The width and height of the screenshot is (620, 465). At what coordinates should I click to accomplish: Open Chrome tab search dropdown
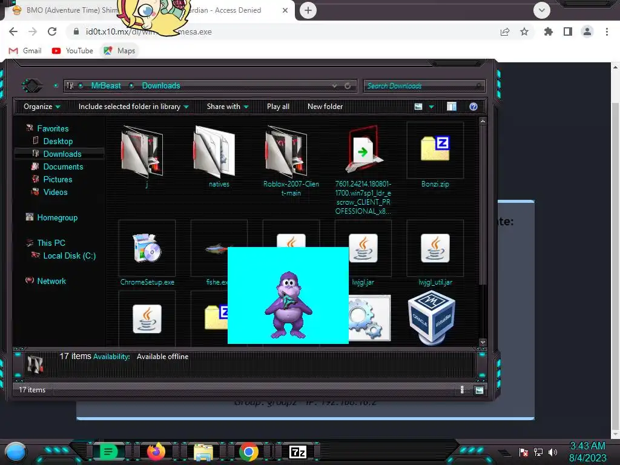pos(542,10)
